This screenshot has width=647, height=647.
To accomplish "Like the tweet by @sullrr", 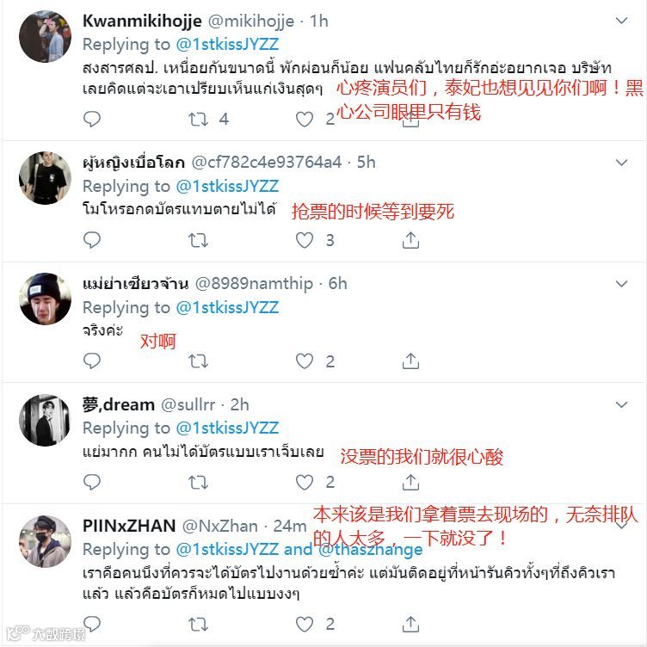I will 305,483.
